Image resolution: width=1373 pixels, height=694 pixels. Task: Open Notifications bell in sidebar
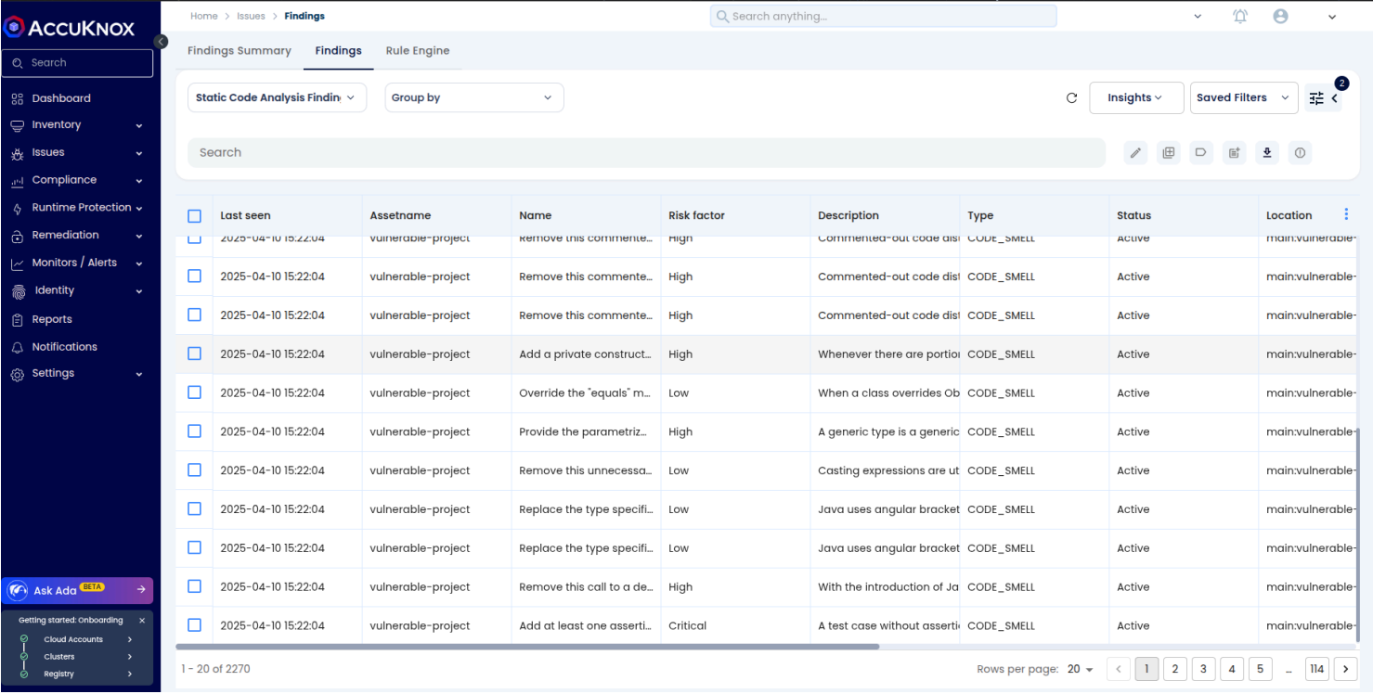[17, 347]
